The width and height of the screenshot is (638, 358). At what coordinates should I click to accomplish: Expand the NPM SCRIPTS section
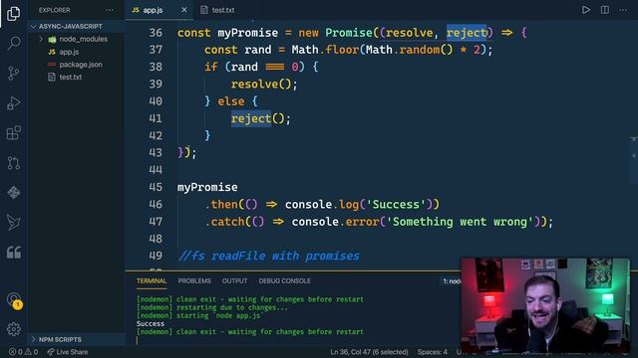(x=77, y=339)
